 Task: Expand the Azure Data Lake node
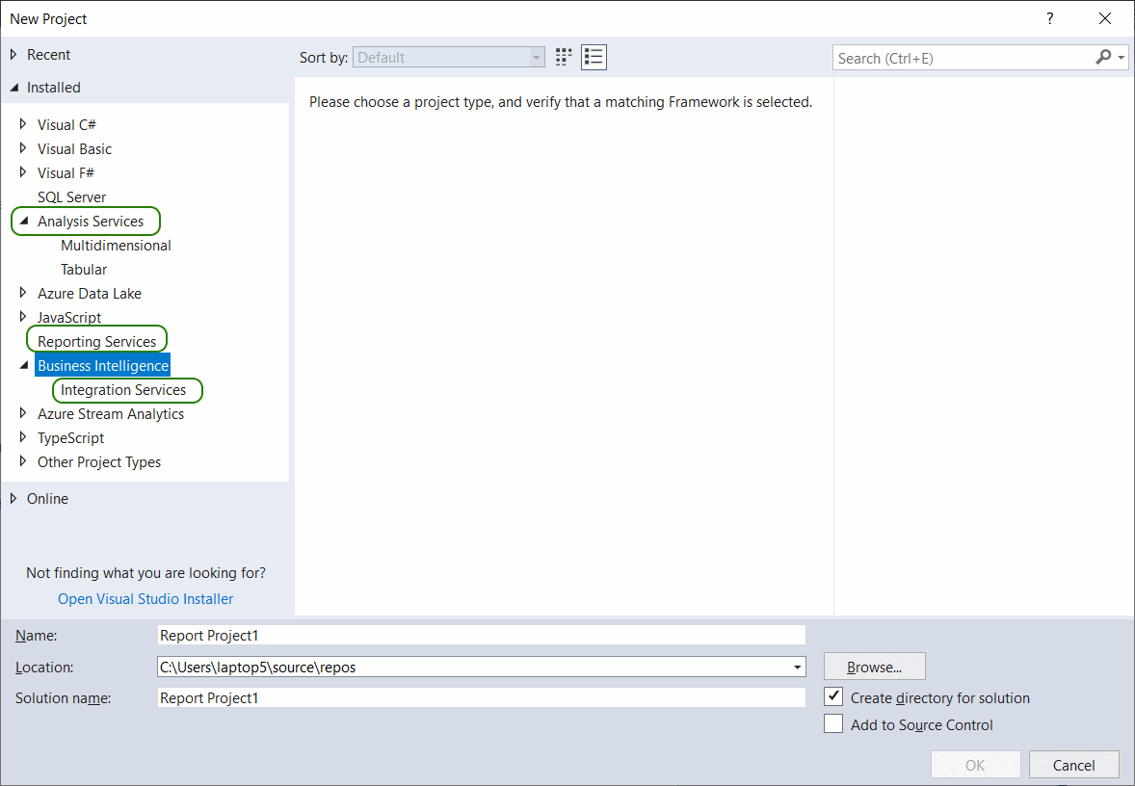tap(24, 293)
